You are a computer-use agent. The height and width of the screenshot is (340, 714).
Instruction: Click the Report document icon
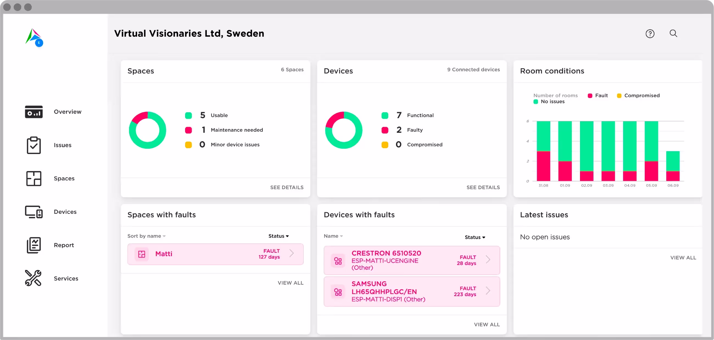pos(34,245)
